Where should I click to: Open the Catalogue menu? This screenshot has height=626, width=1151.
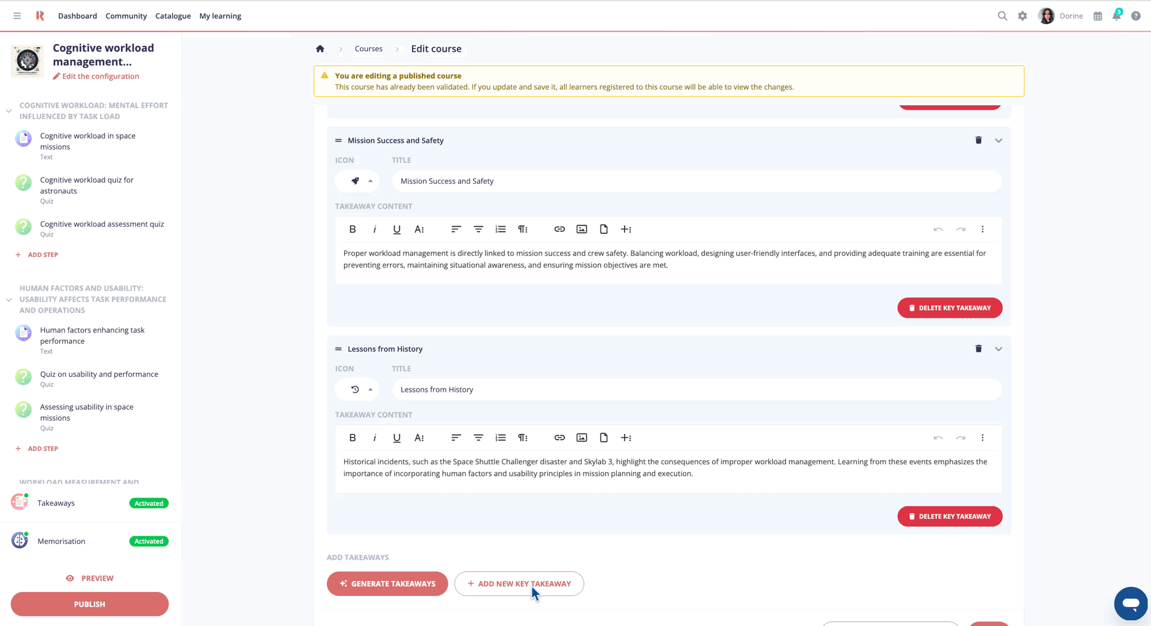(173, 16)
